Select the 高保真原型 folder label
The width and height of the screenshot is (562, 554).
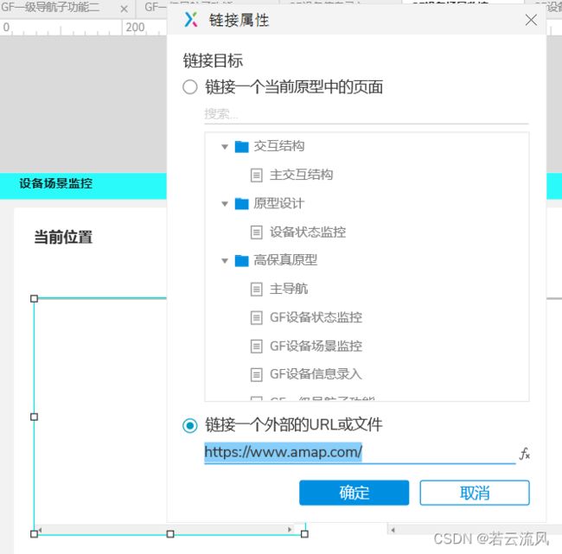(285, 260)
